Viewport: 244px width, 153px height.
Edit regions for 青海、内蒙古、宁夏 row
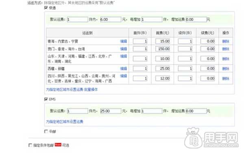point(124,41)
